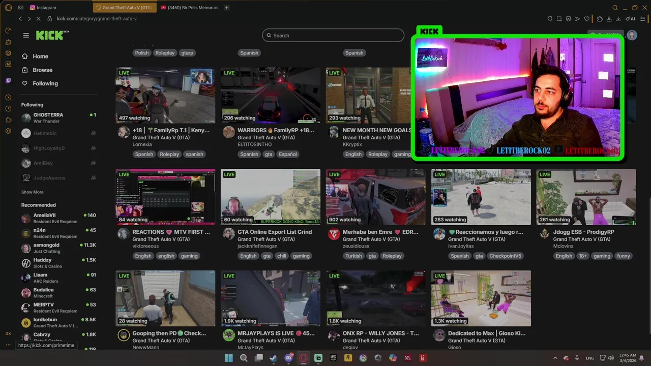The width and height of the screenshot is (651, 366).
Task: Click the Kick search field
Action: [333, 36]
